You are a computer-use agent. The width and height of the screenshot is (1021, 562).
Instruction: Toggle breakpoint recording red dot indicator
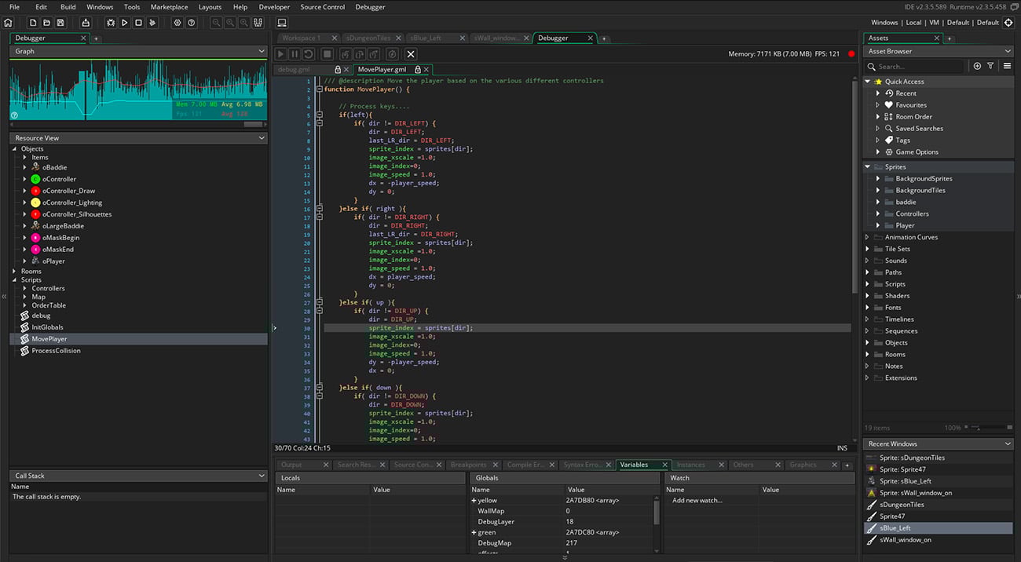[x=851, y=54]
